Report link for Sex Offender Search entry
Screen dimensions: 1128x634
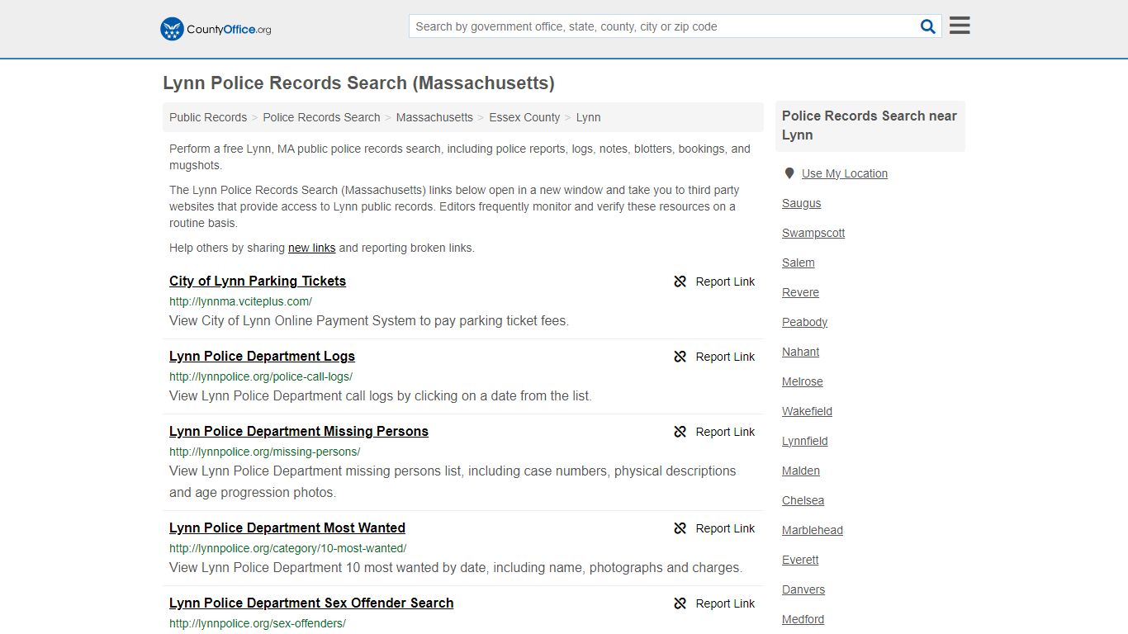[714, 603]
